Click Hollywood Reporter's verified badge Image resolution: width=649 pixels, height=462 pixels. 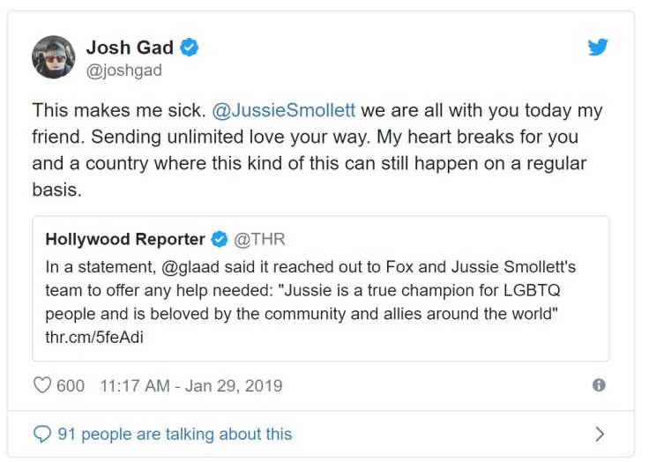point(220,239)
